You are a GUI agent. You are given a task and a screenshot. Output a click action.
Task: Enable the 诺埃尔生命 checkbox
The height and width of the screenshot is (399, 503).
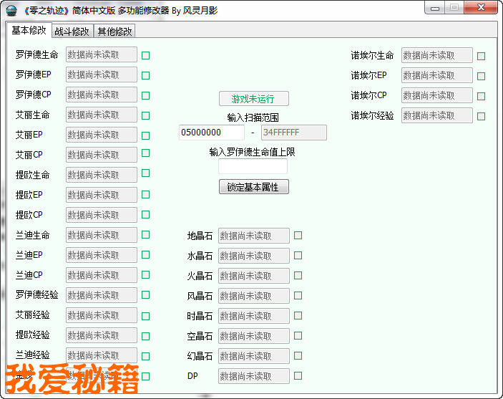[x=481, y=56]
